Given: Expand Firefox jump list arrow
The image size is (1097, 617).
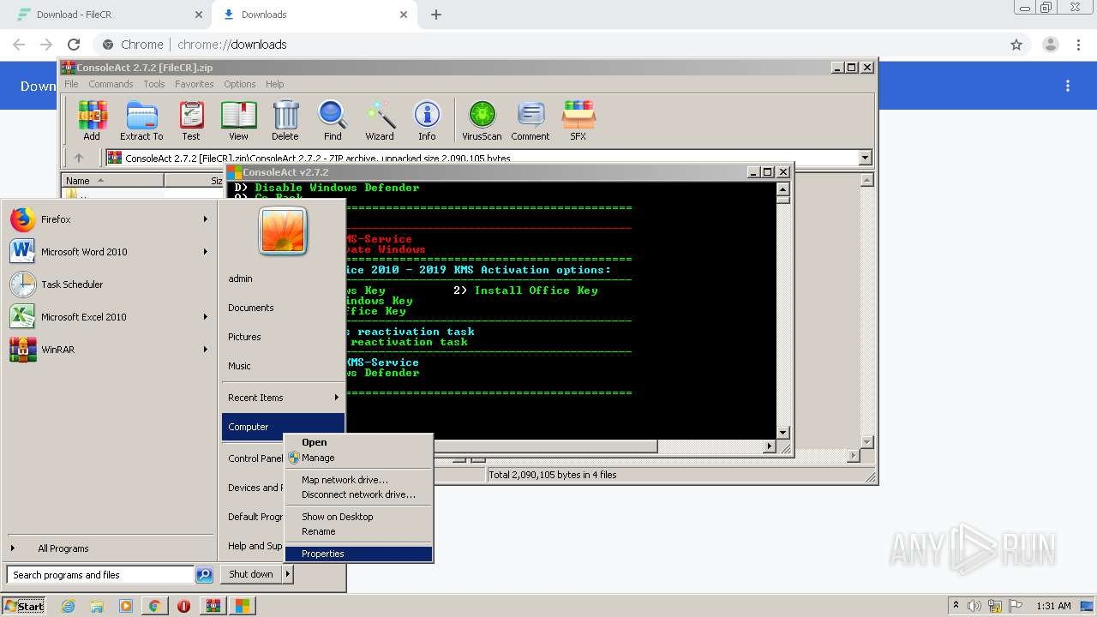Looking at the screenshot, I should (x=206, y=219).
